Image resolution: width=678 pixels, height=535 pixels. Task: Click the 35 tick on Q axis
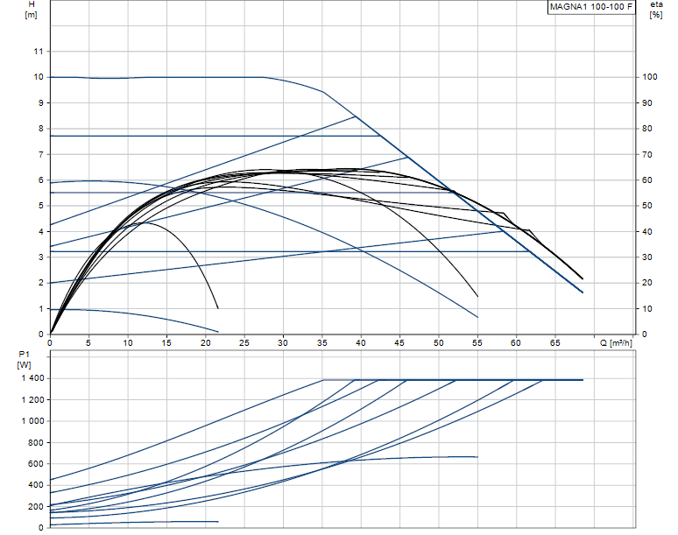coord(322,343)
